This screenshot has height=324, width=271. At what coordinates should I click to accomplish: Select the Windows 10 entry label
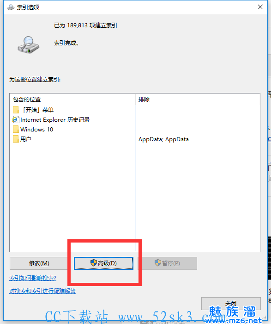36,130
